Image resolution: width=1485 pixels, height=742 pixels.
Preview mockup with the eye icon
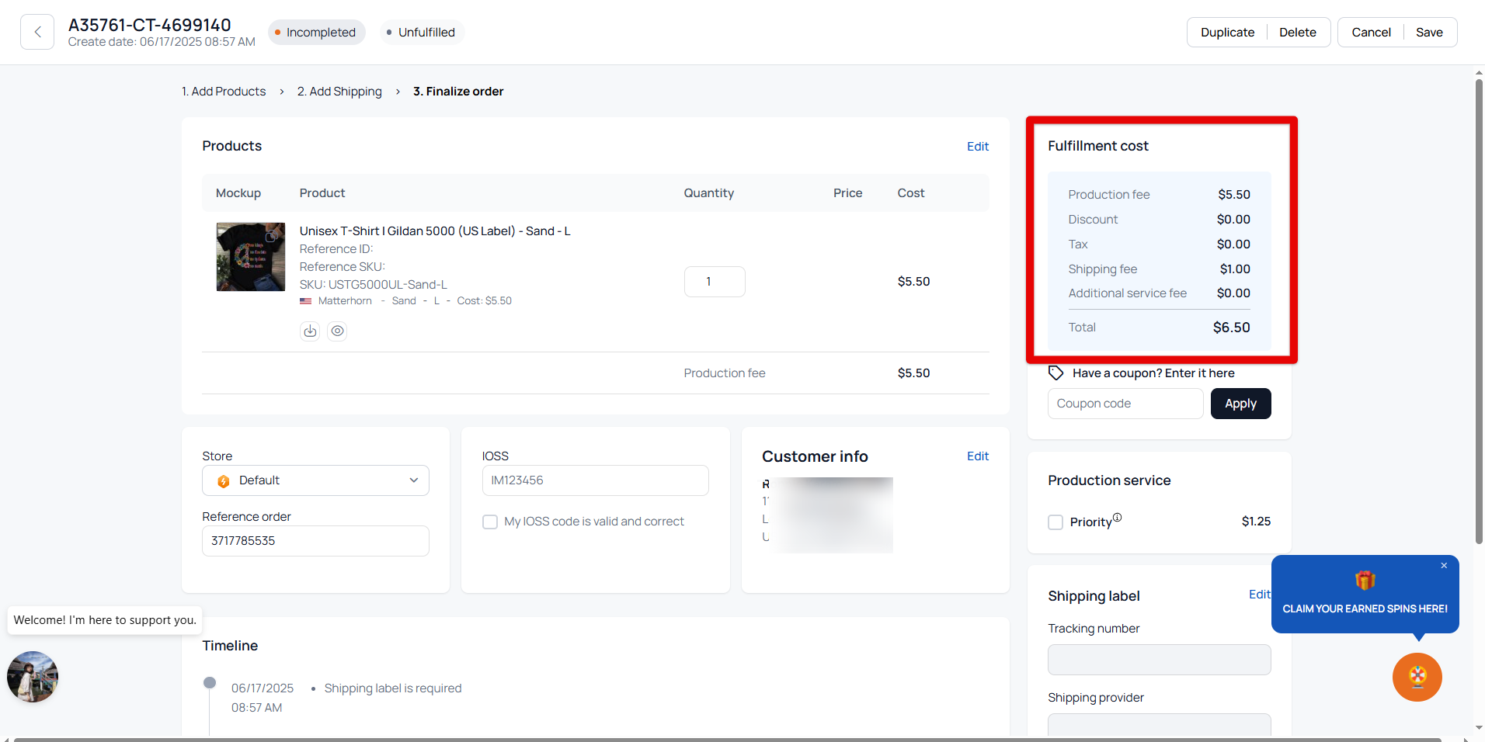(337, 331)
